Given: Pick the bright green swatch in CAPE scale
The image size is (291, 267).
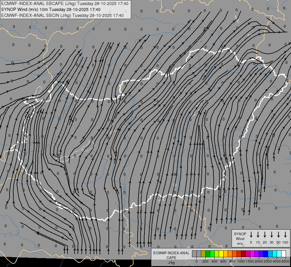Looking at the screenshot, I should coord(212,254).
